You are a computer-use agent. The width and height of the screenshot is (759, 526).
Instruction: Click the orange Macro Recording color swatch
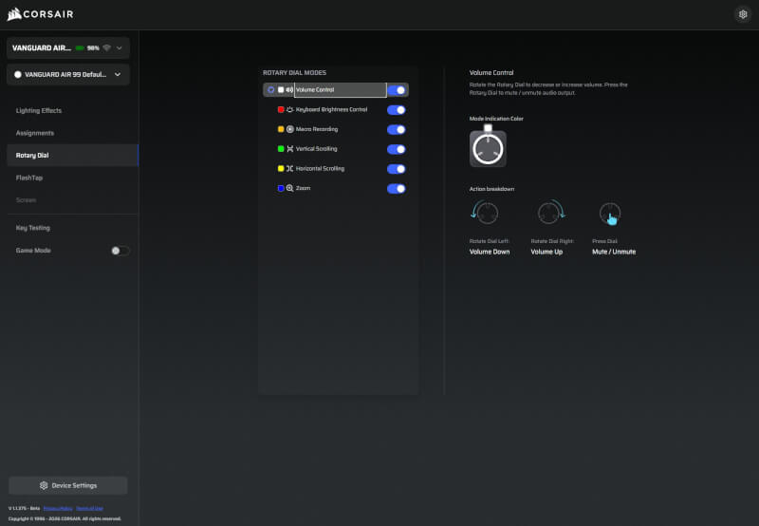coord(281,129)
